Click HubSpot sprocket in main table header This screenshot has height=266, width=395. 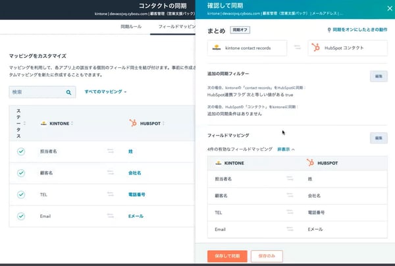pos(133,123)
